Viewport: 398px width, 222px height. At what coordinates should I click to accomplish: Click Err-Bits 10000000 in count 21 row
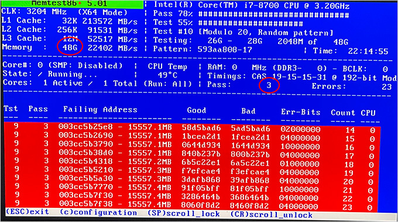pyautogui.click(x=299, y=189)
